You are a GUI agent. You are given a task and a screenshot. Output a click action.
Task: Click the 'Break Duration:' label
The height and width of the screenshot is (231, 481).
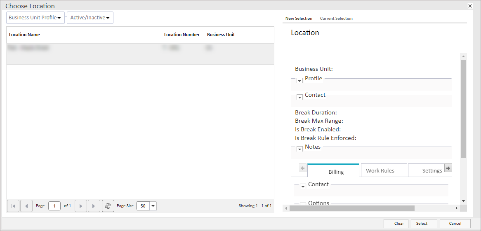tap(316, 112)
